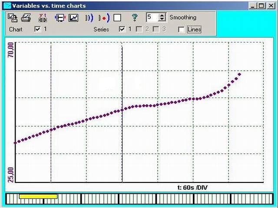
Task: Click the 25,00 y-axis minimum label
Action: [10, 175]
